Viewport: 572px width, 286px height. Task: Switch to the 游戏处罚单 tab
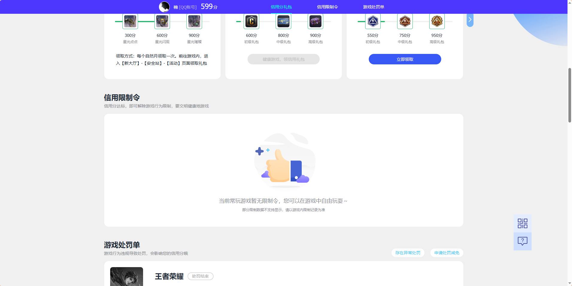click(x=374, y=7)
